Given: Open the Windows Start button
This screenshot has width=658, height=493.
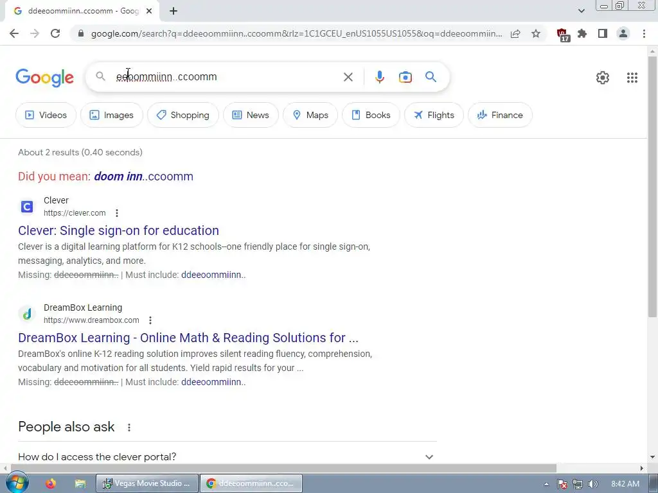Looking at the screenshot, I should (17, 483).
